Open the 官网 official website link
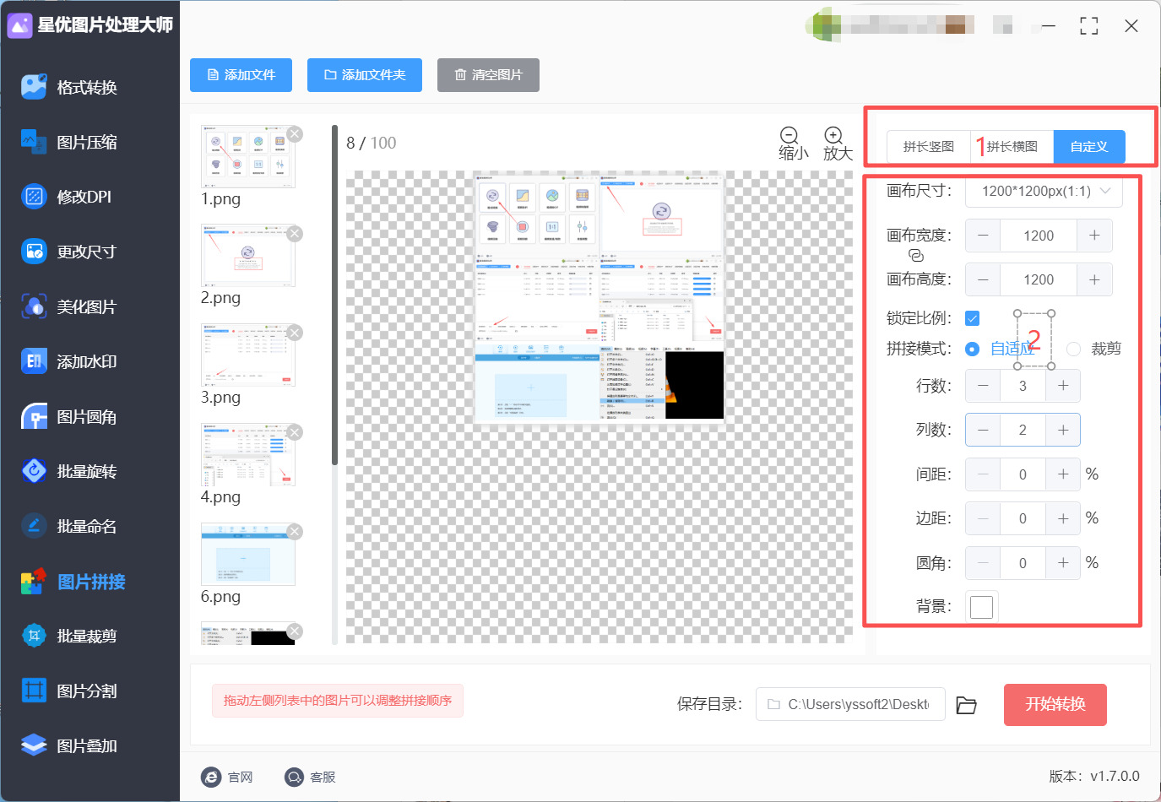Viewport: 1161px width, 802px height. (x=227, y=777)
